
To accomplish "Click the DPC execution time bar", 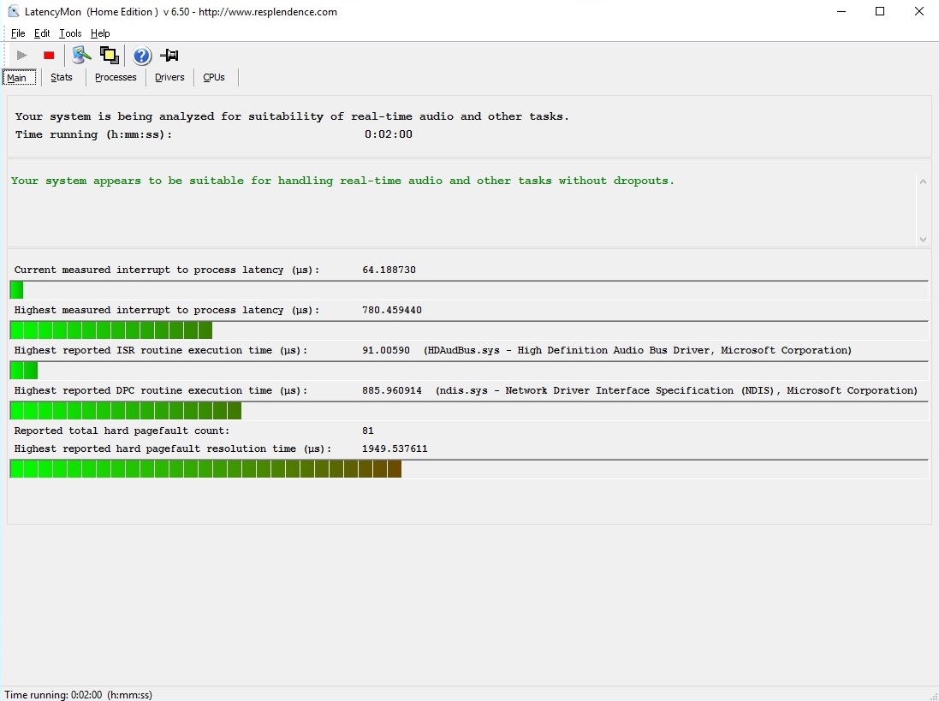I will coord(469,411).
